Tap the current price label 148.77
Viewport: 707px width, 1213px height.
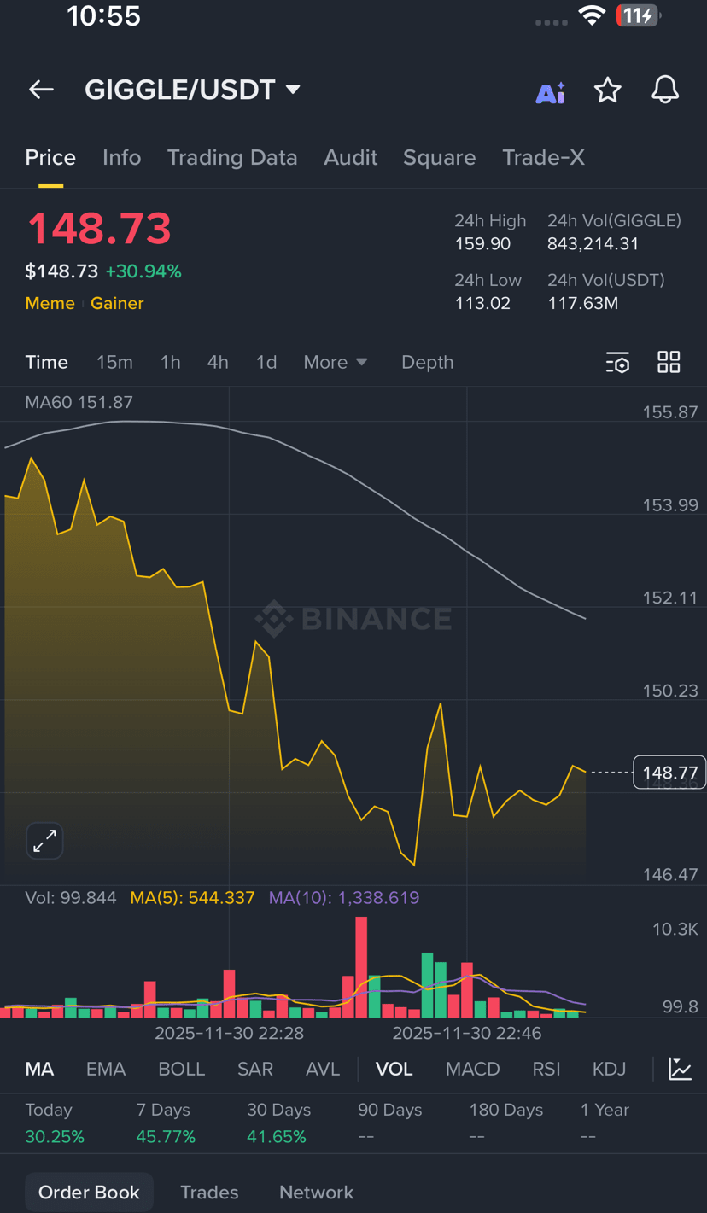[669, 773]
